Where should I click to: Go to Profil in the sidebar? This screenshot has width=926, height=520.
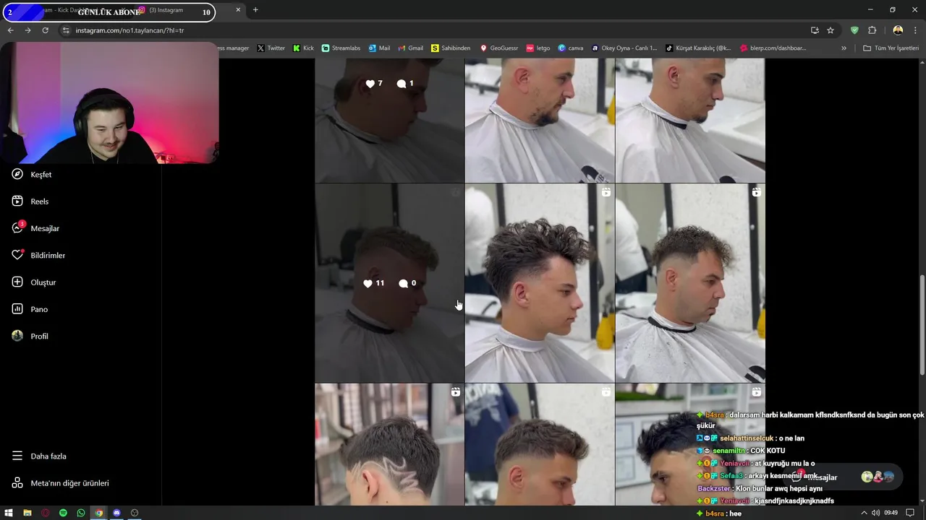[x=30, y=336]
